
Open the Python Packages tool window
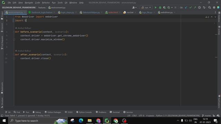pyautogui.click(x=53, y=112)
